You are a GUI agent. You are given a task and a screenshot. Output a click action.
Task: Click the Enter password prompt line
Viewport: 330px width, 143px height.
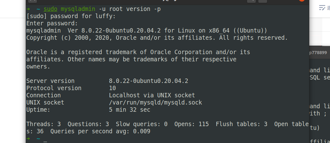click(x=52, y=23)
